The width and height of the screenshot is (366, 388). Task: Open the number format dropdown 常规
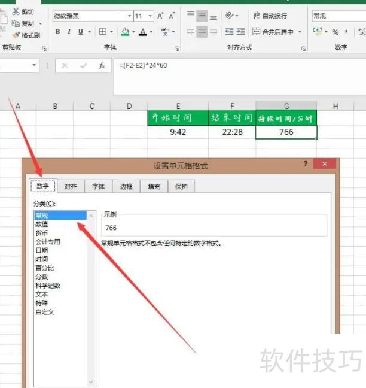pyautogui.click(x=338, y=16)
